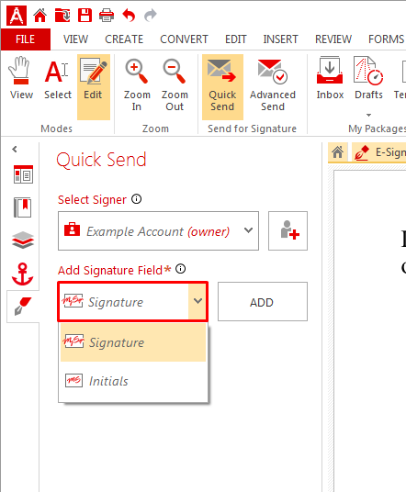Switch to the INSERT ribbon tab
The image size is (406, 492).
coord(280,39)
